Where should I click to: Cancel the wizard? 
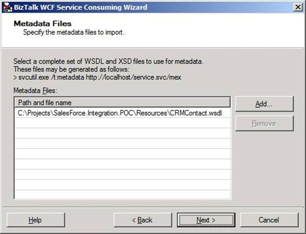(x=268, y=220)
